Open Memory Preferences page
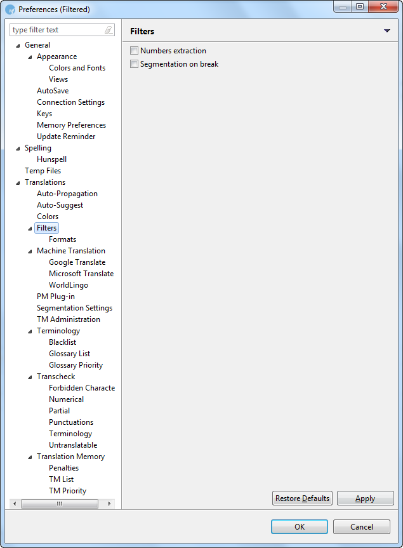Viewport: 403px width, 548px height. click(71, 125)
